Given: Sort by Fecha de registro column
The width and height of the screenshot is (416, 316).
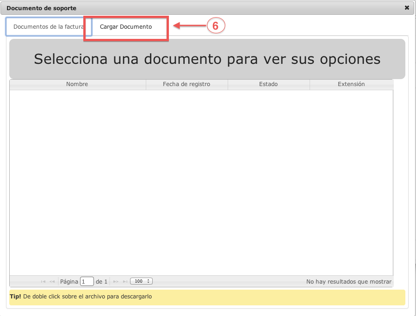Looking at the screenshot, I should [x=187, y=84].
